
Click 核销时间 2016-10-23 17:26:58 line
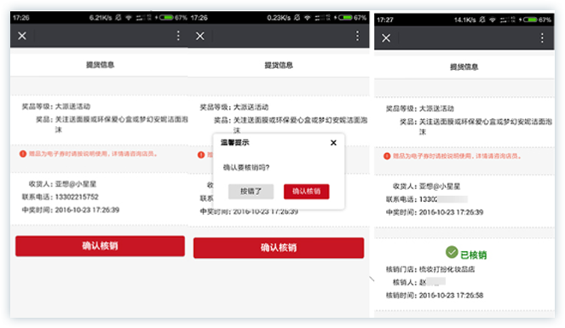click(x=435, y=296)
